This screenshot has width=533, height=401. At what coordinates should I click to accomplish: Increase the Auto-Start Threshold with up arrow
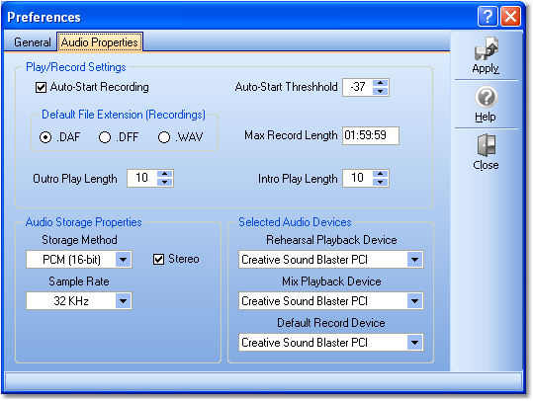point(381,83)
